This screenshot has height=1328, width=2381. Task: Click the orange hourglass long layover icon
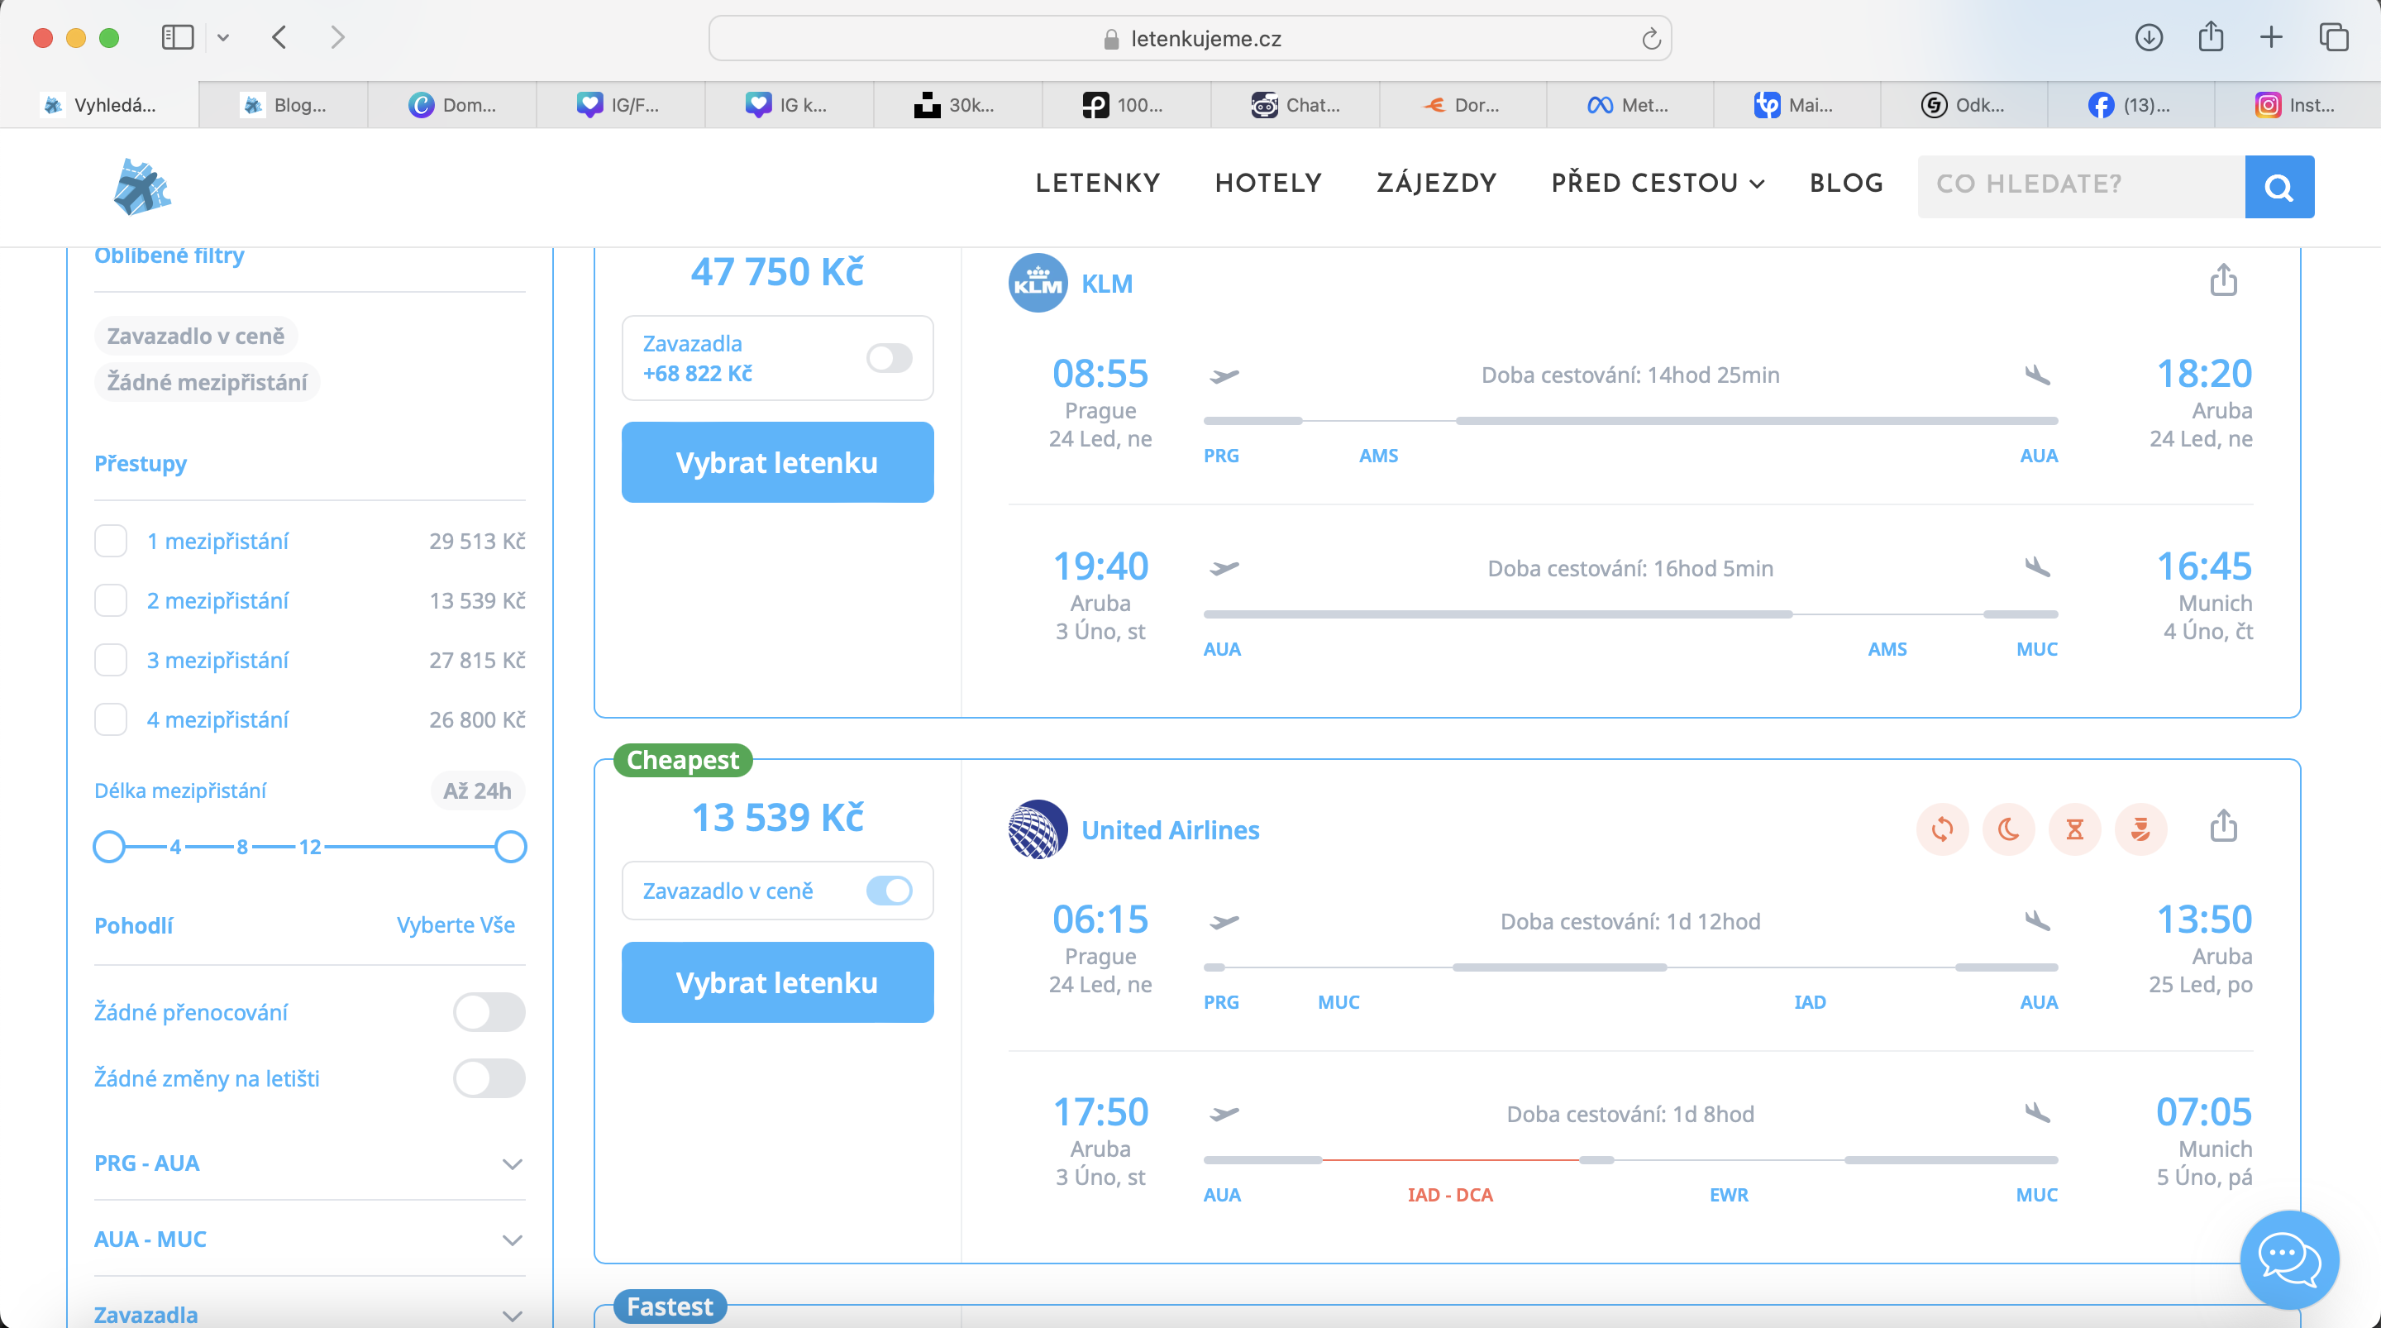pos(2074,829)
